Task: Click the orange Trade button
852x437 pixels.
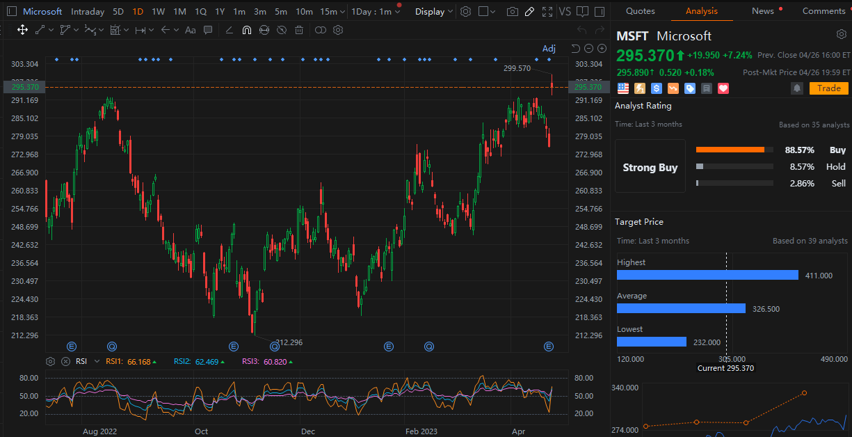Action: click(x=828, y=88)
